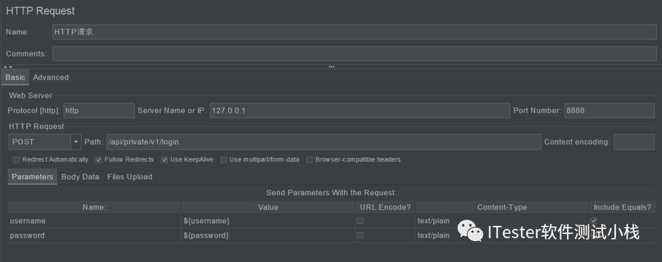Viewport: 662px width, 262px height.
Task: Toggle URL Encode for password row
Action: point(360,236)
